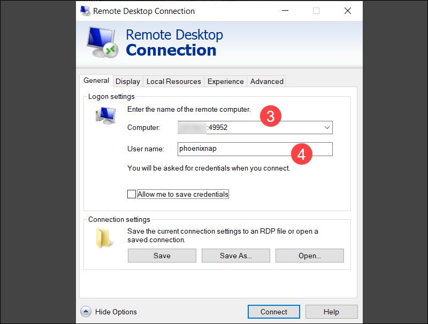Click the 'User name:' field label

click(146, 149)
